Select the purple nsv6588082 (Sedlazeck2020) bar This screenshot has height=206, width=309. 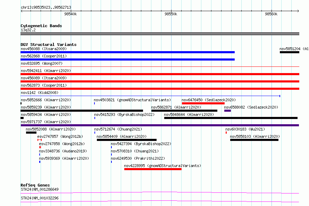227,111
